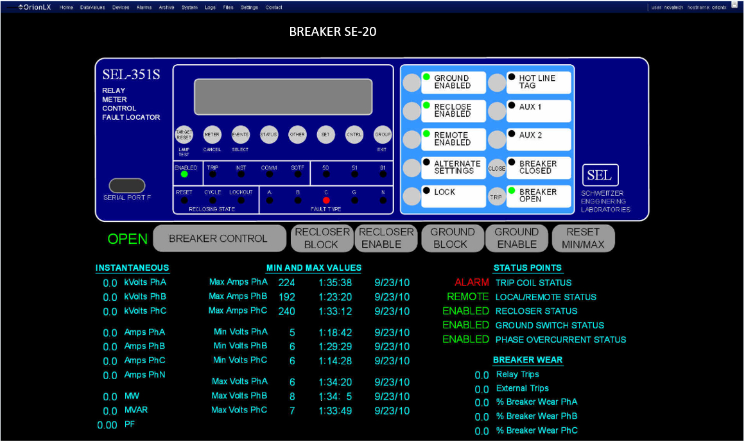The height and width of the screenshot is (442, 746).
Task: Toggle the round button beside HOT LINE TAG
Action: coord(497,82)
